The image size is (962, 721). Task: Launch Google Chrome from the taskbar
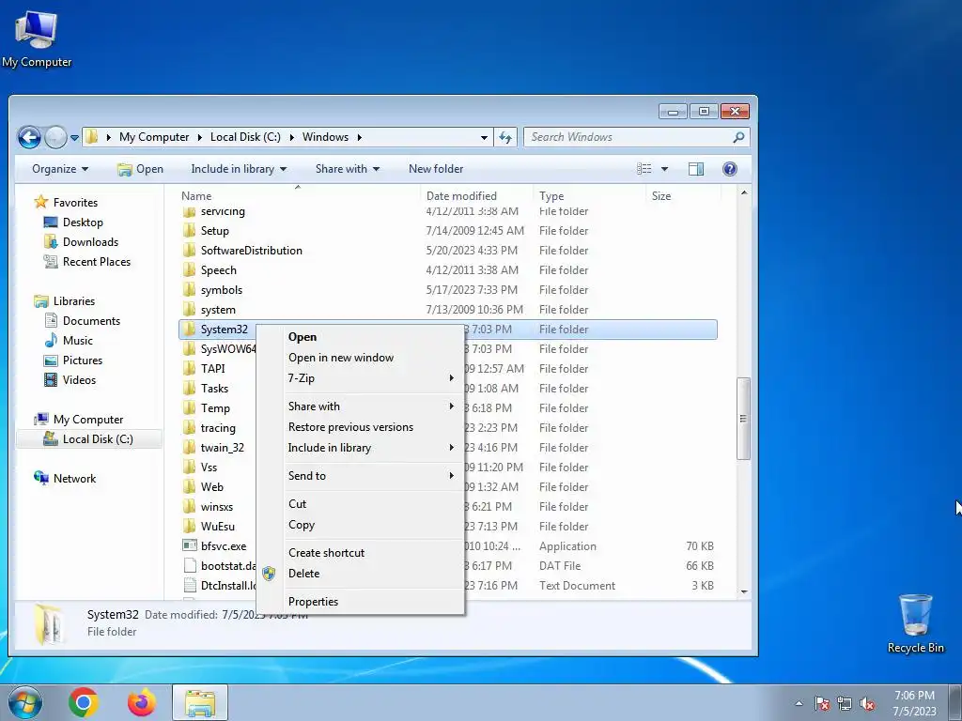coord(84,702)
